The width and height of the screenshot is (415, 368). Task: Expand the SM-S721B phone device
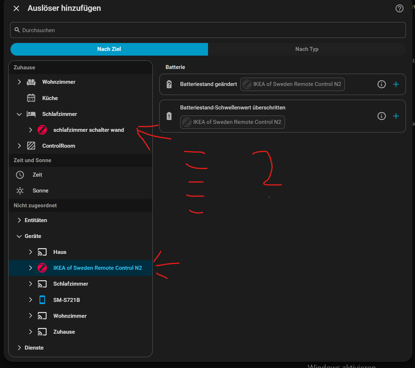(x=30, y=300)
